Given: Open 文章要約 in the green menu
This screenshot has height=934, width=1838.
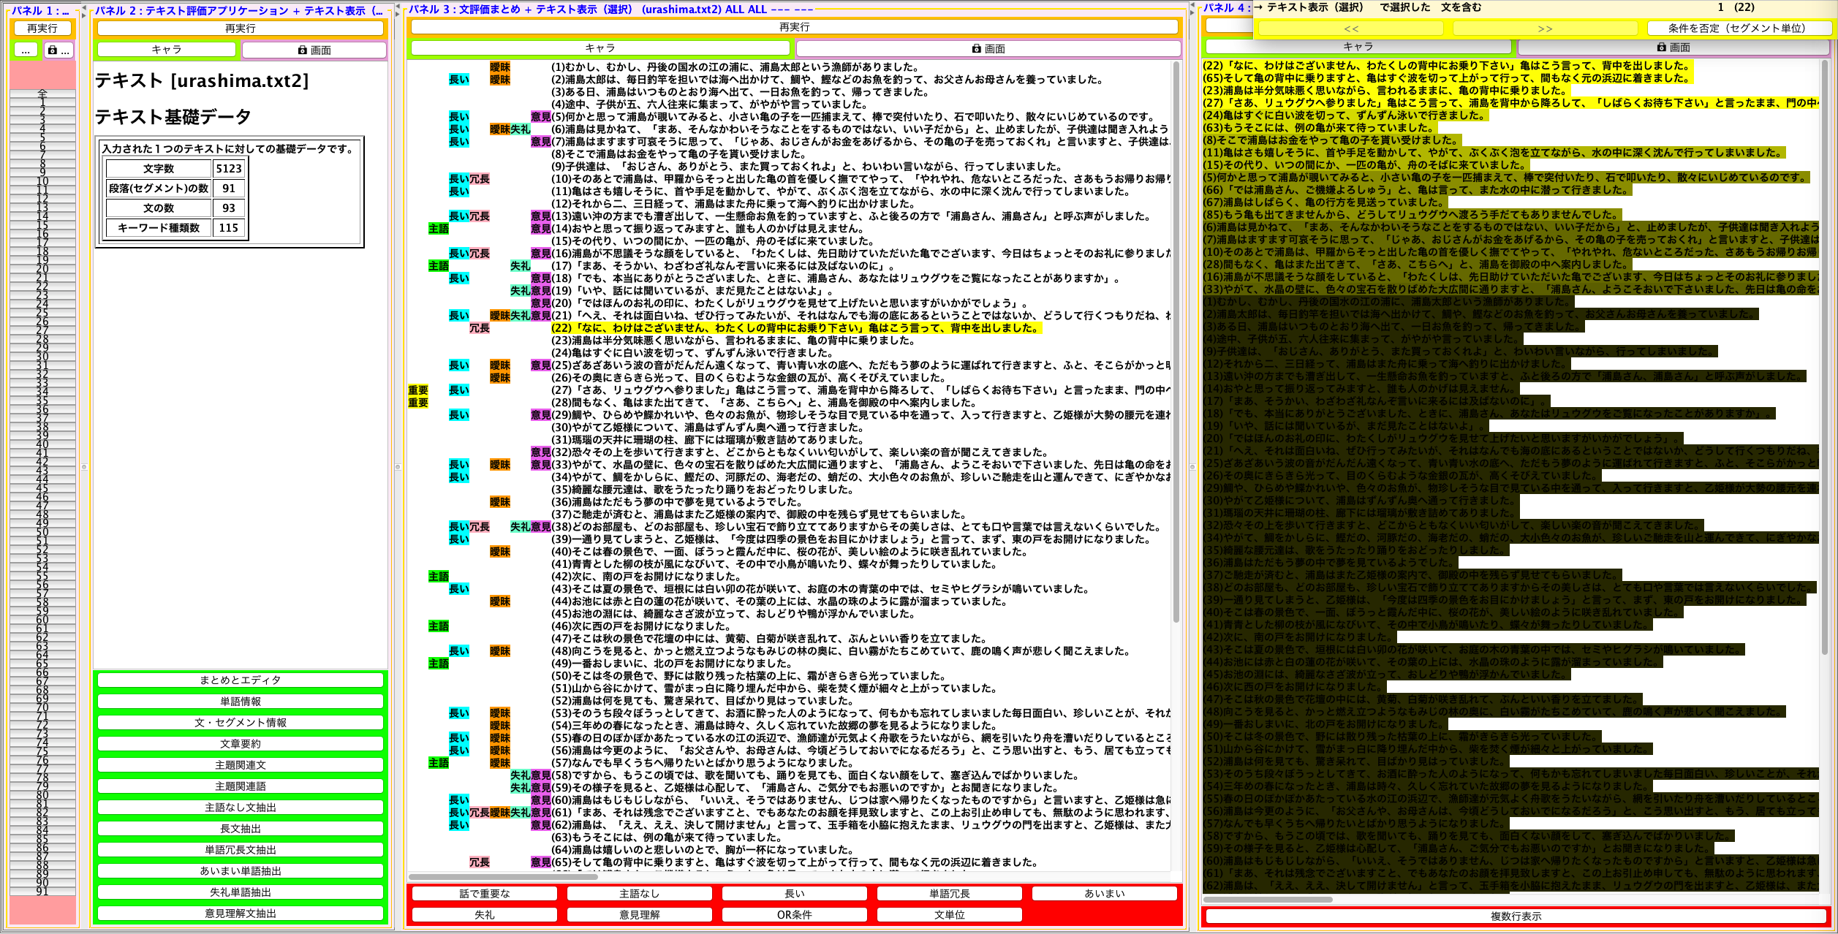Looking at the screenshot, I should click(x=241, y=743).
